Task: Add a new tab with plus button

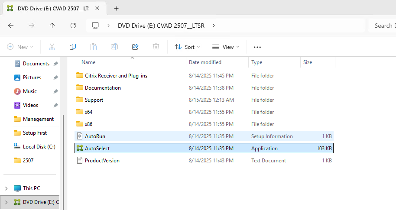Action: coord(116,9)
